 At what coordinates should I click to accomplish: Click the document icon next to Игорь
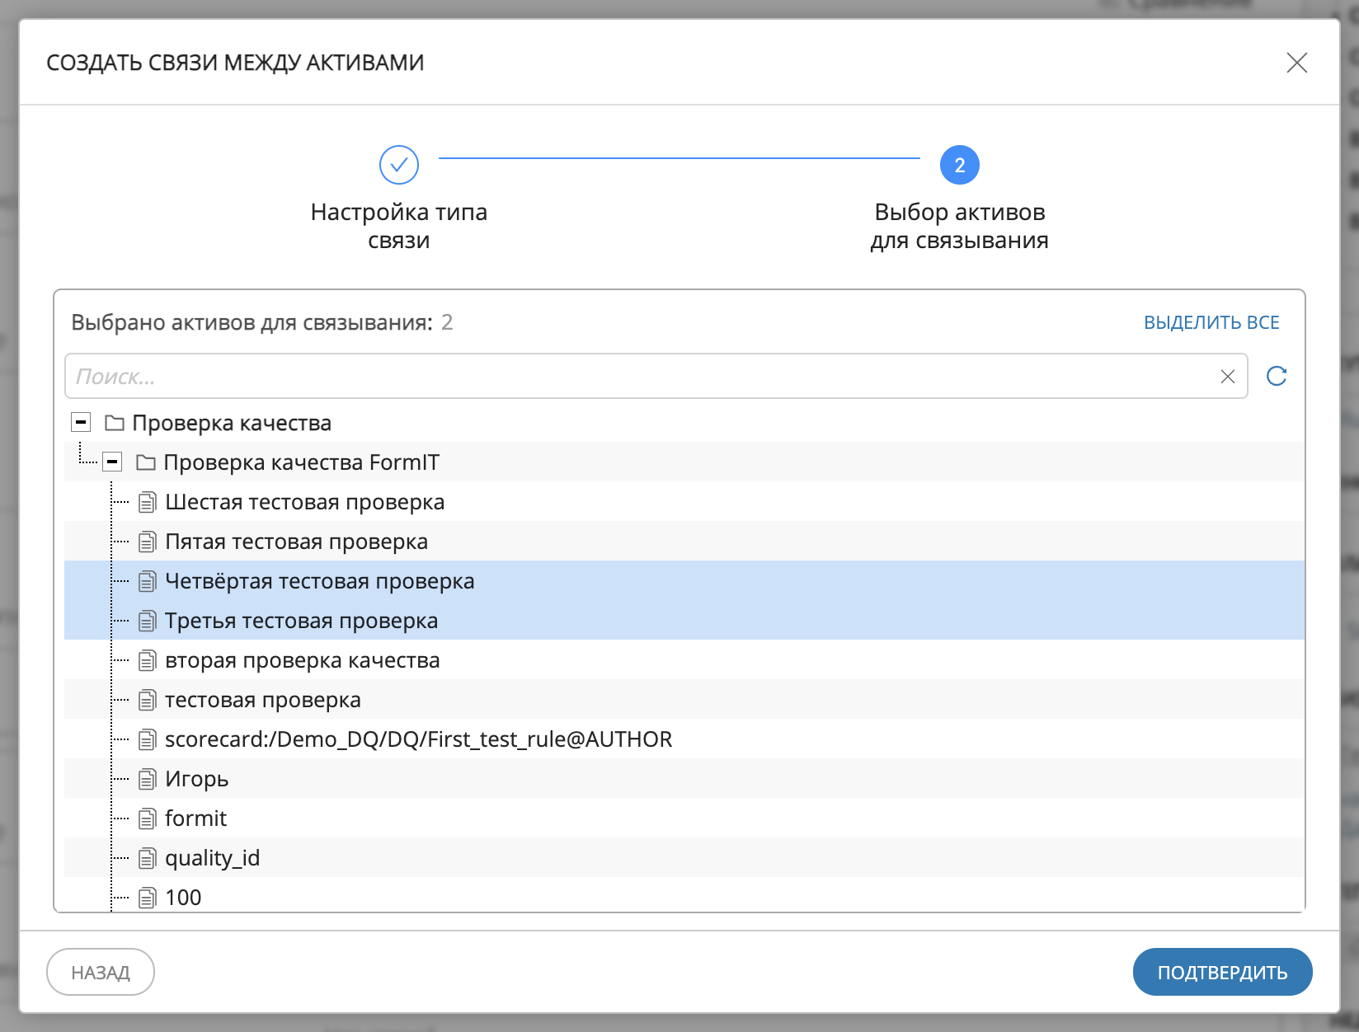[x=148, y=778]
